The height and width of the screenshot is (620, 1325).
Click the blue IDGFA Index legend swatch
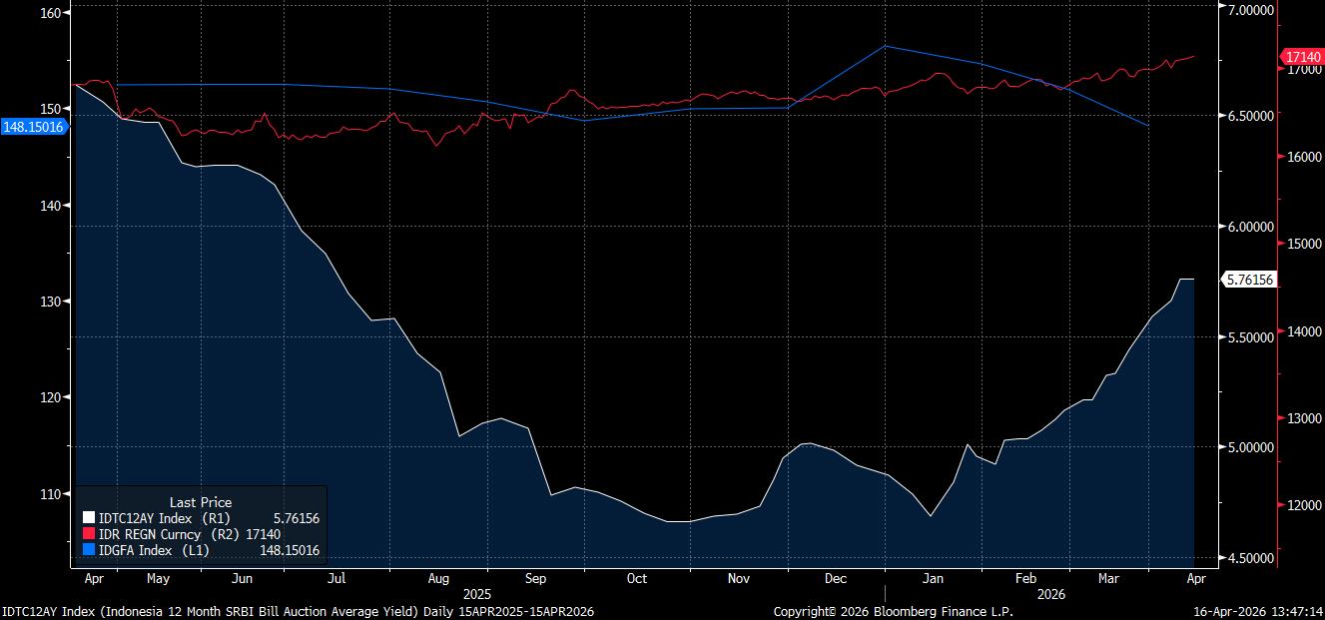pos(88,550)
